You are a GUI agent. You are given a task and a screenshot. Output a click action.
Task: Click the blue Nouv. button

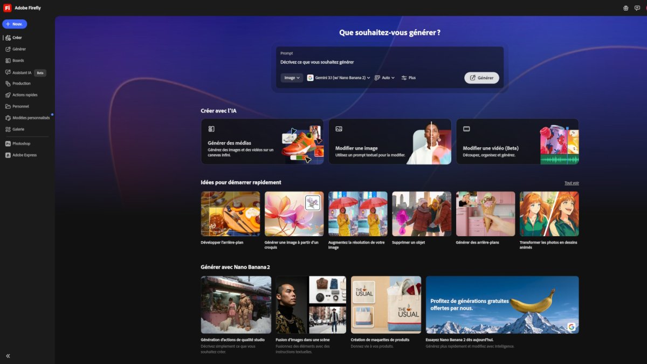[15, 24]
